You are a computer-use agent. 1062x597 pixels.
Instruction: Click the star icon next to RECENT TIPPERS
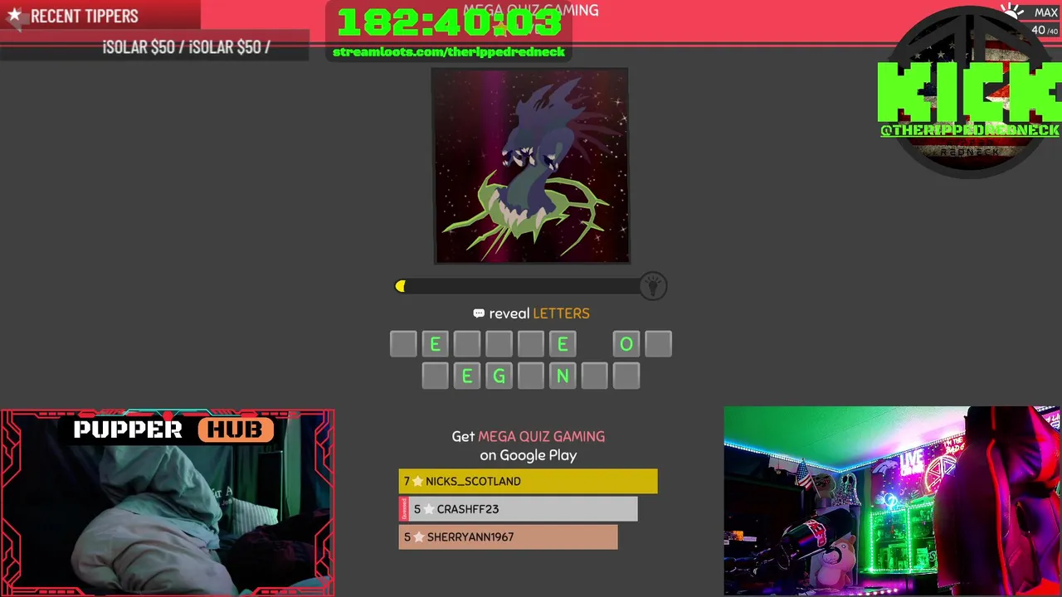point(14,15)
